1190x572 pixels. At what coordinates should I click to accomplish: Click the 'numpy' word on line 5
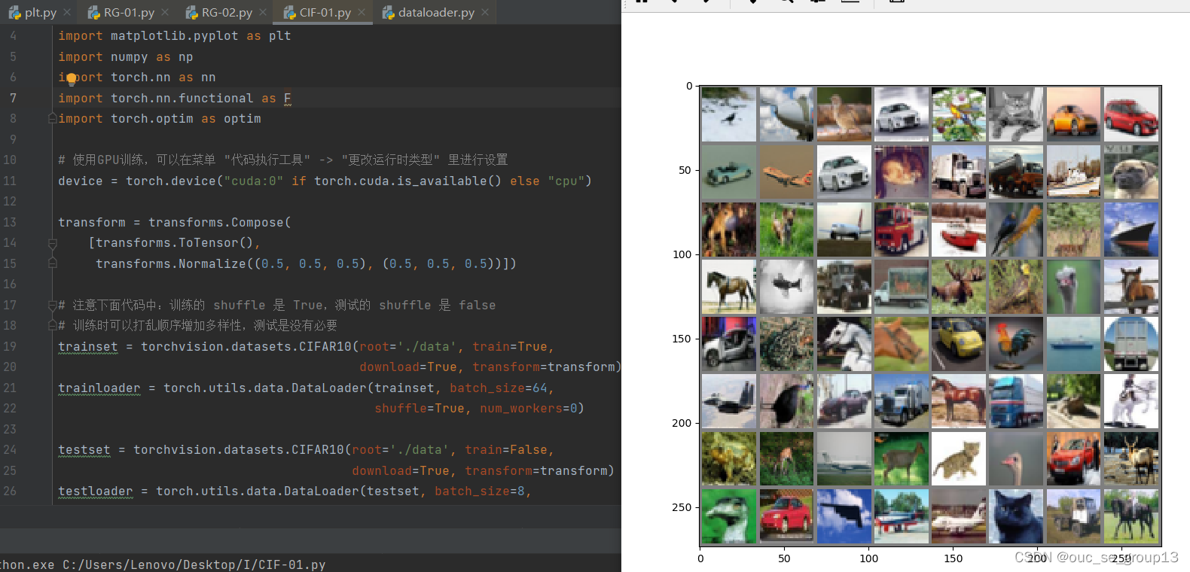tap(129, 56)
